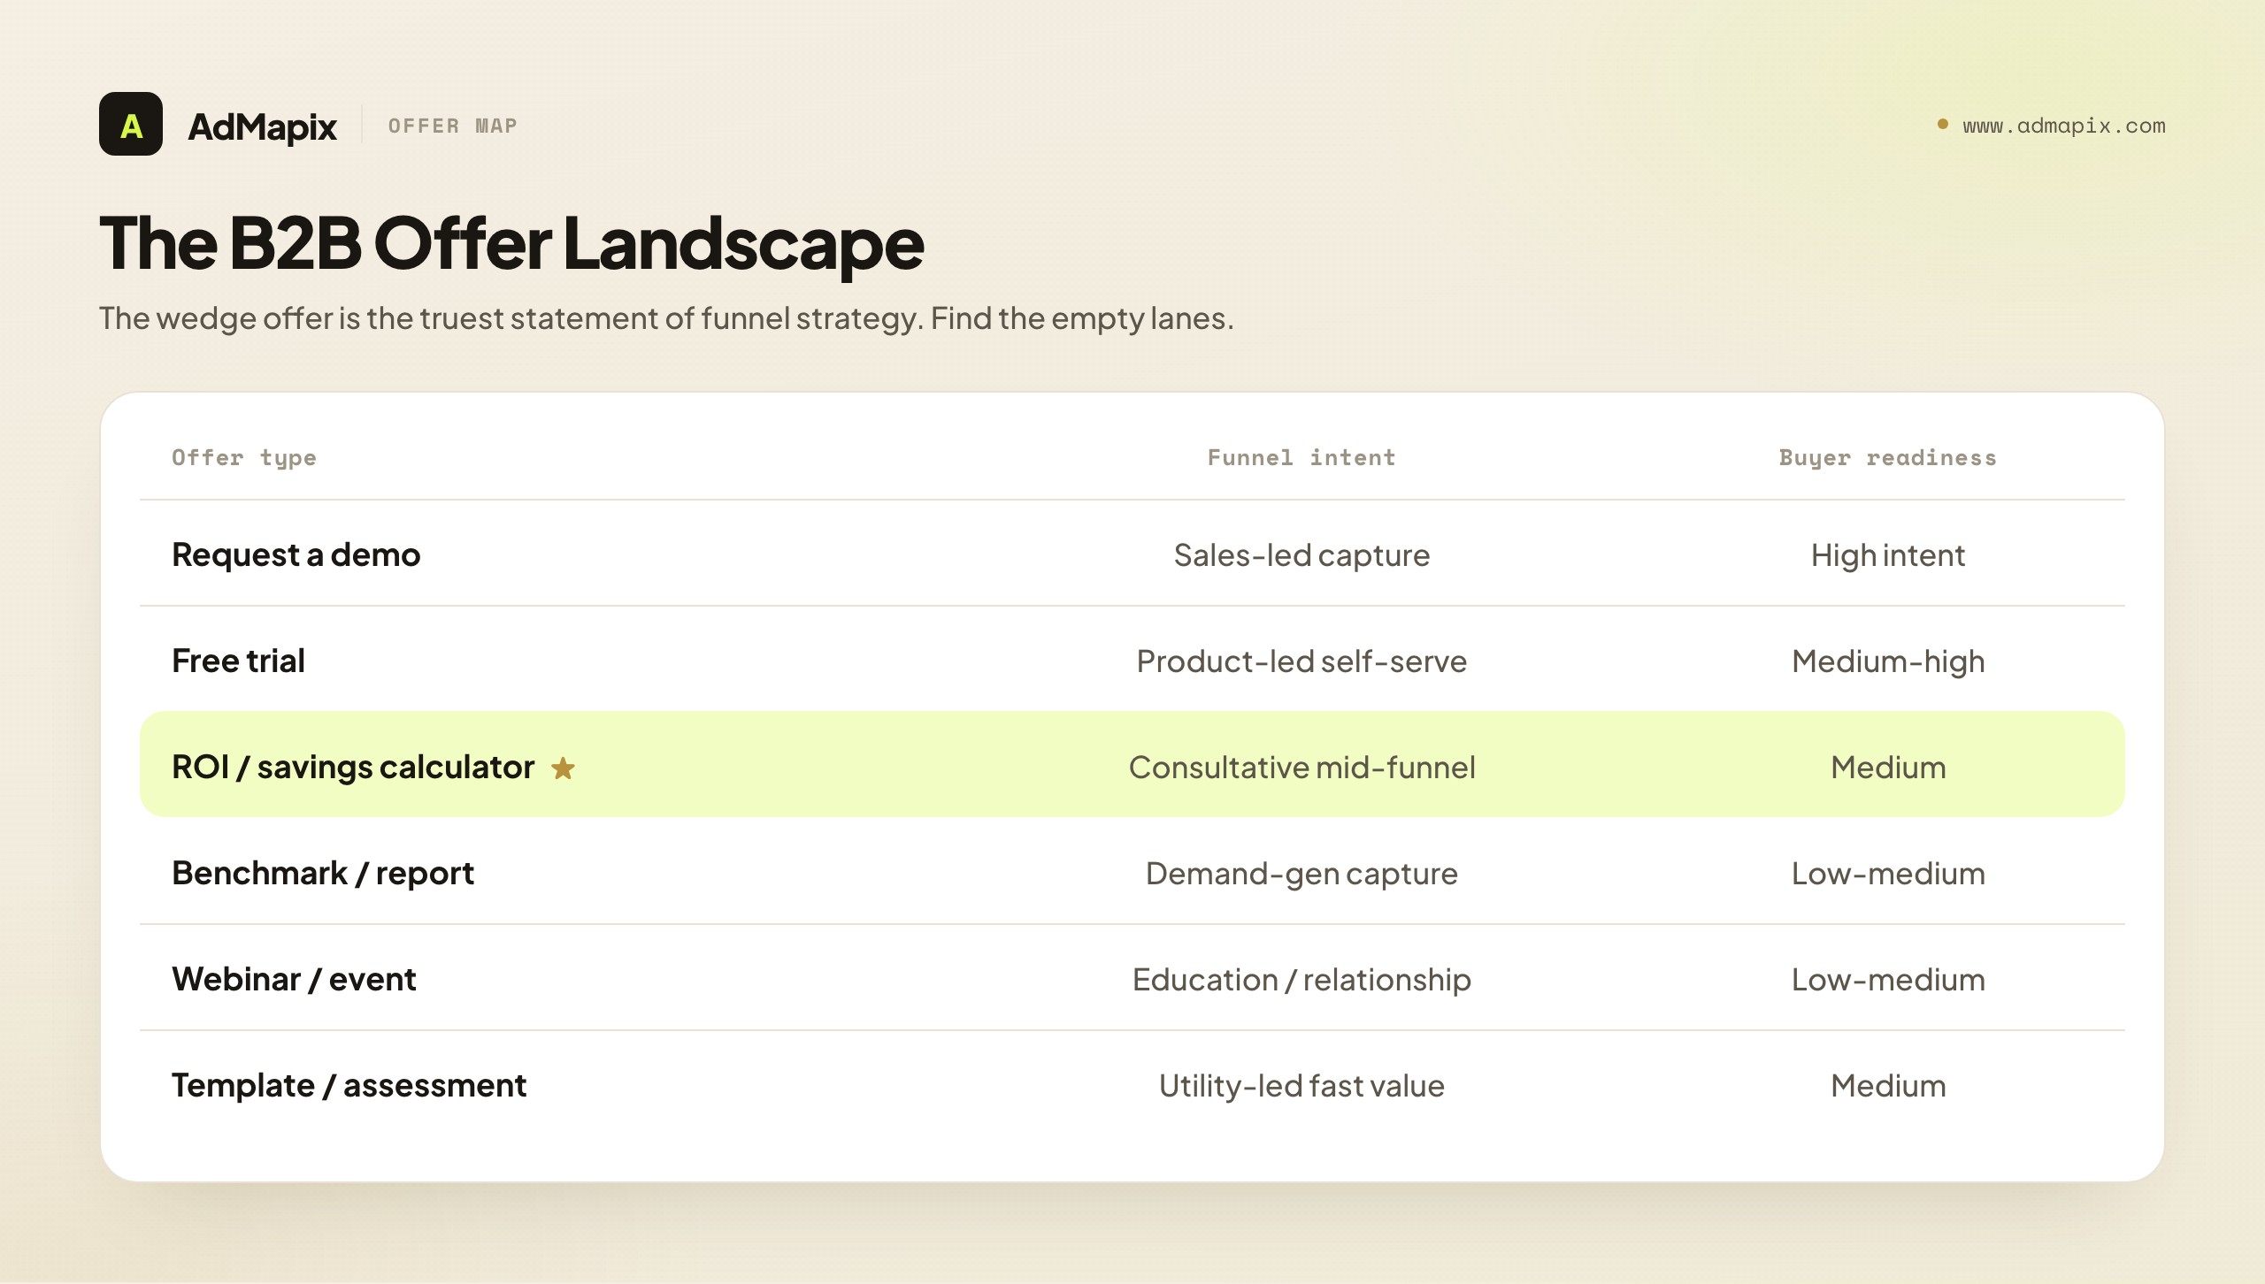The width and height of the screenshot is (2265, 1284).
Task: Select the ROI / savings calculator label
Action: click(353, 767)
